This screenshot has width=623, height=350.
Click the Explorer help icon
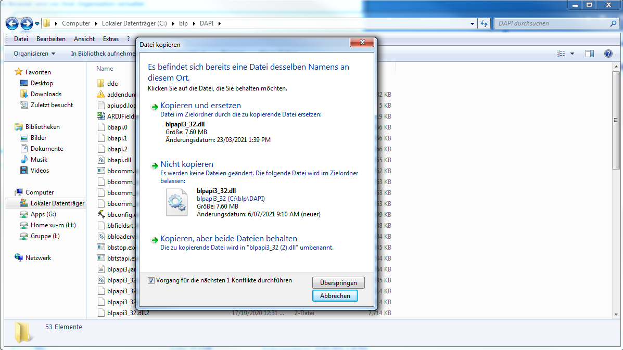[x=608, y=54]
